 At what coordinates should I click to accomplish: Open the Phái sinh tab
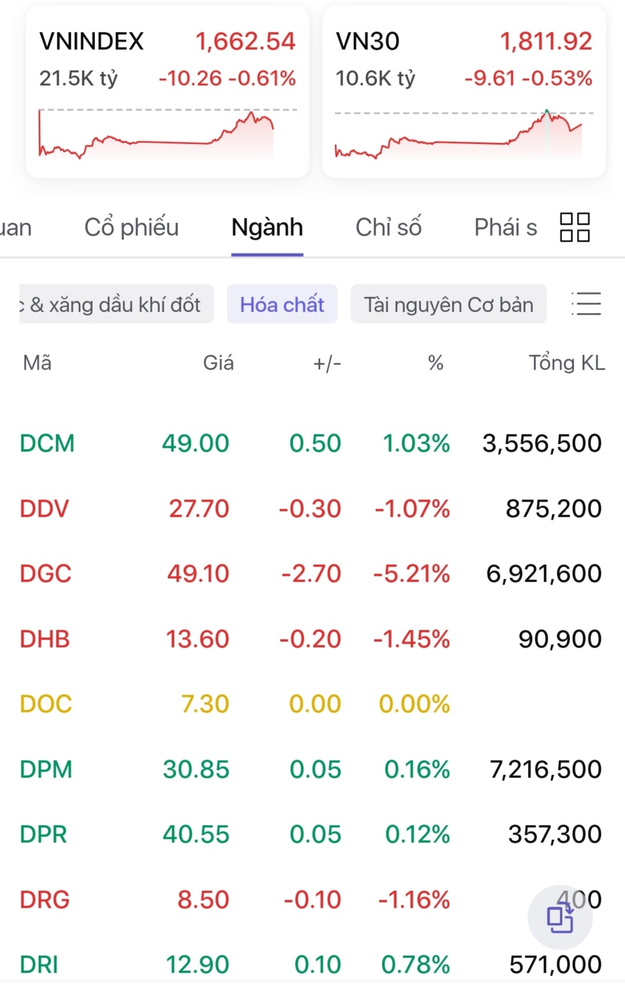[505, 228]
